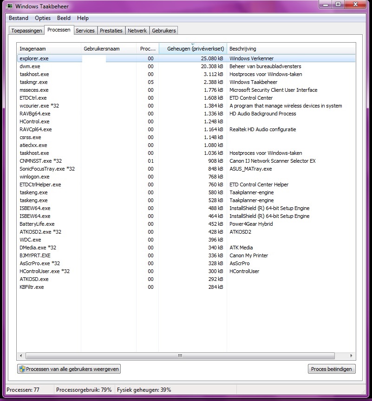The width and height of the screenshot is (372, 401).
Task: Click the Canon IJ Network Scanner Selector EX description
Action: (x=272, y=161)
